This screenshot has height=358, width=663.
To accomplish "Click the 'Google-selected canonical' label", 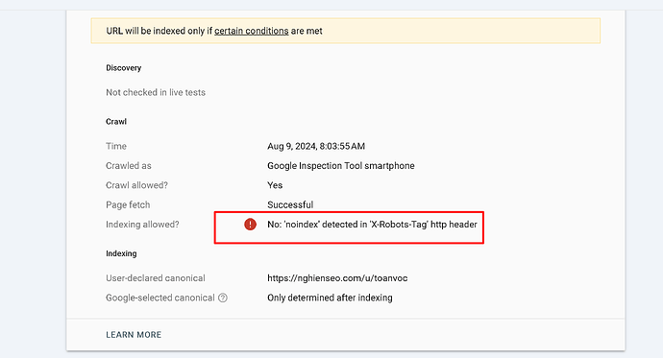I will click(x=160, y=298).
